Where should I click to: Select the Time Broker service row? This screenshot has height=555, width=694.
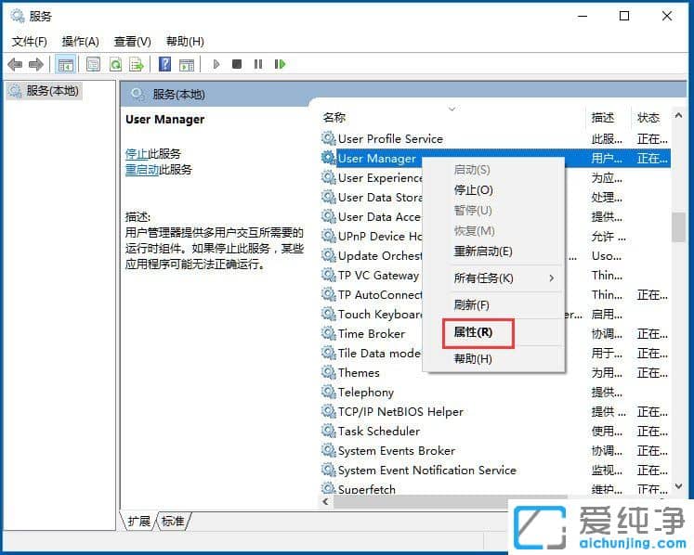tap(495, 333)
